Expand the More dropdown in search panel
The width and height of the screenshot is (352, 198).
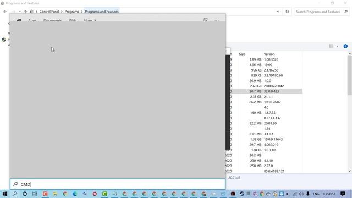(x=90, y=20)
